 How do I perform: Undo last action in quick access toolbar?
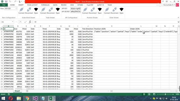tap(10, 1)
